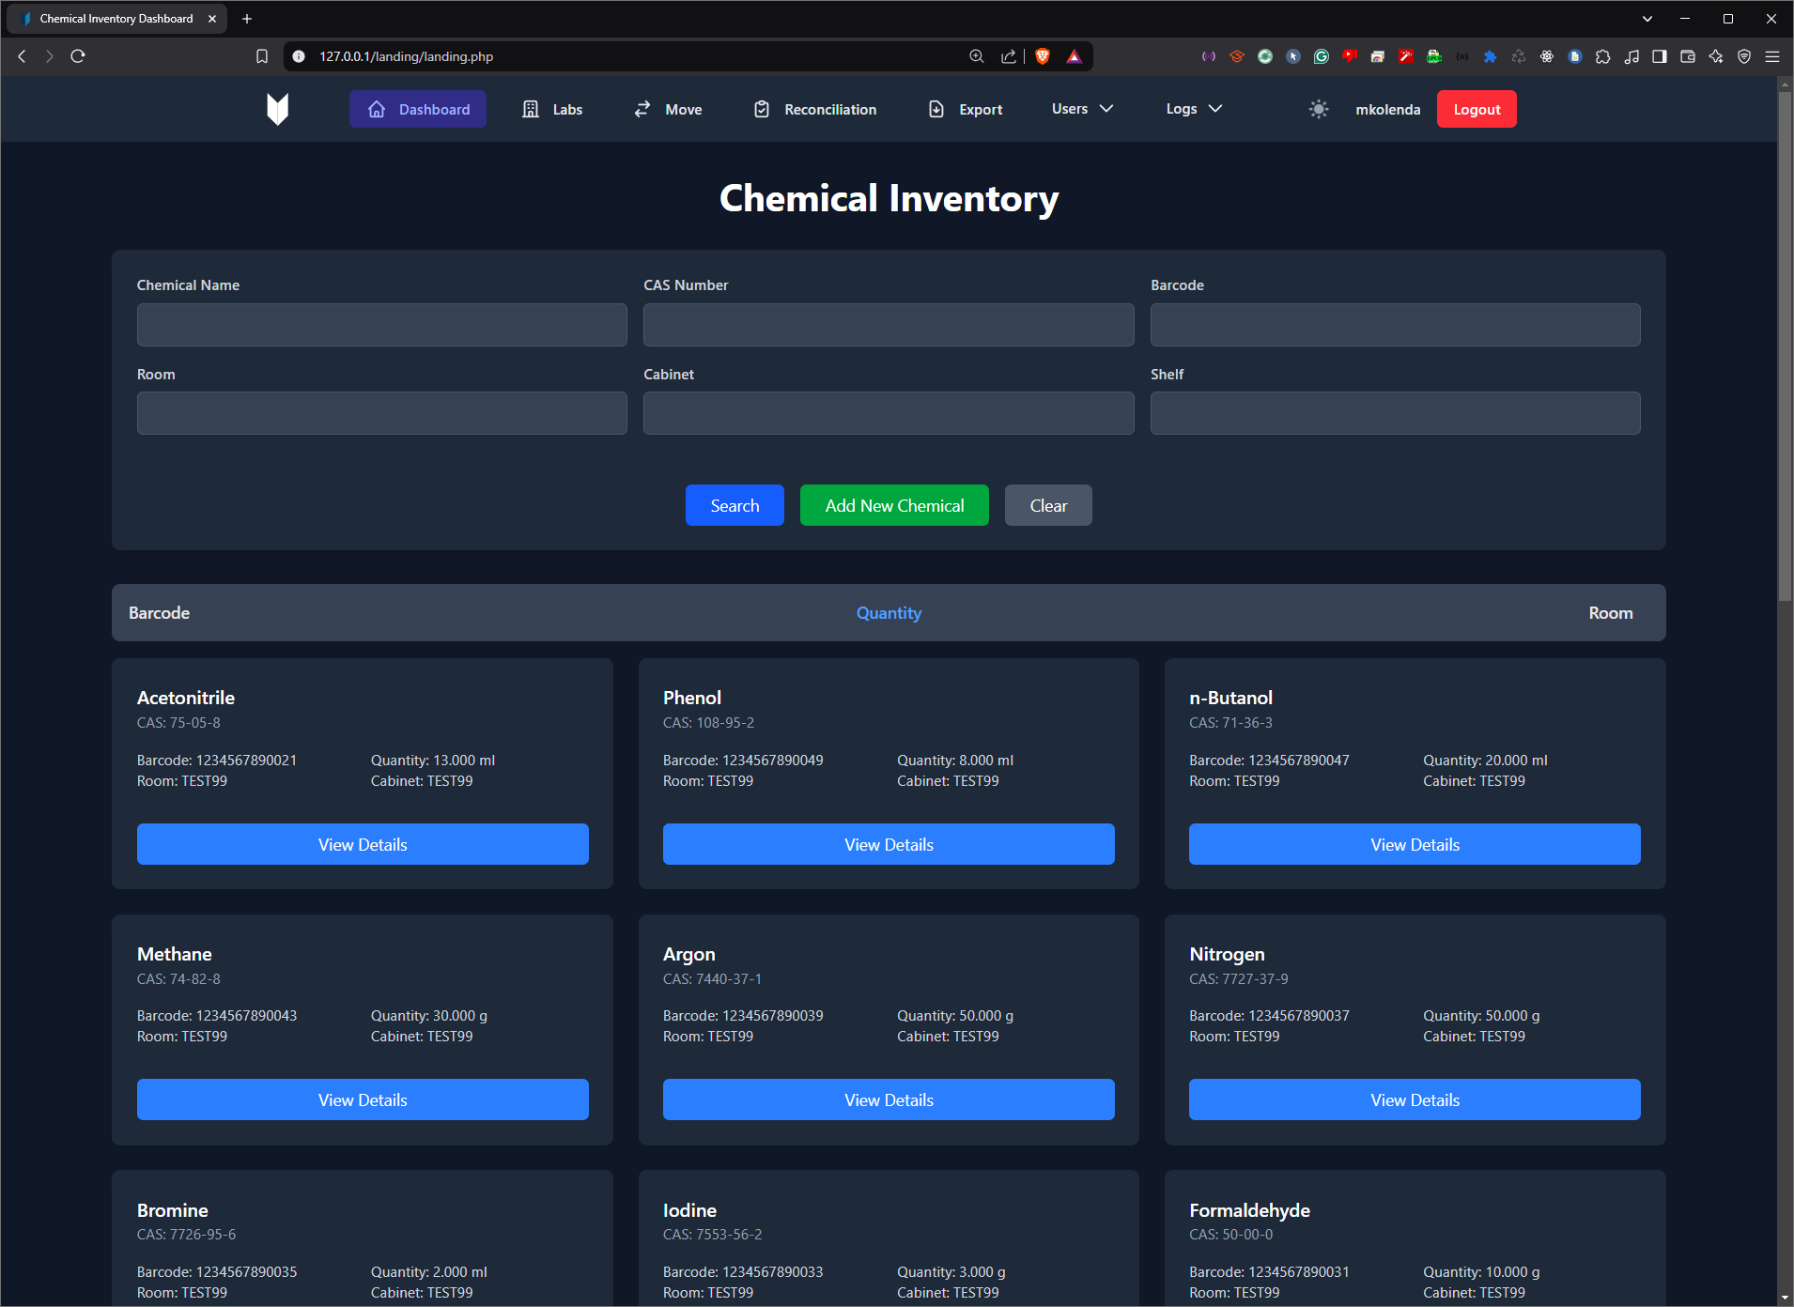Reload the page using the refresh icon
Viewport: 1794px width, 1307px height.
[x=78, y=56]
